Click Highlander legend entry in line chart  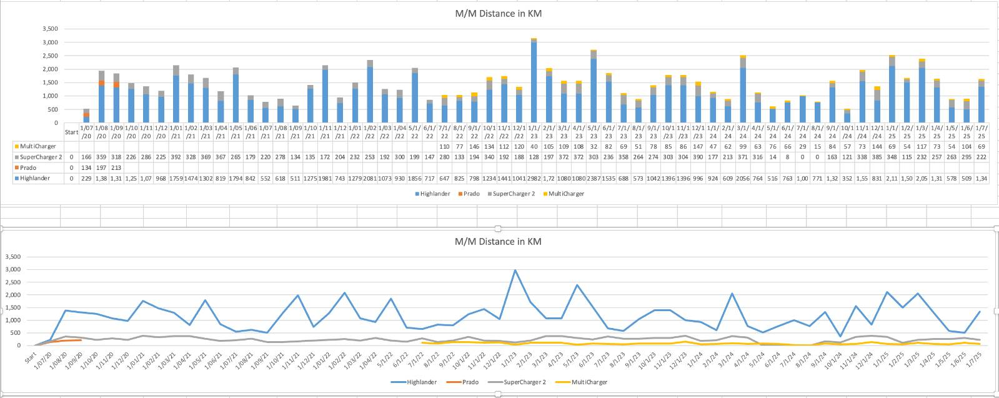pyautogui.click(x=422, y=382)
